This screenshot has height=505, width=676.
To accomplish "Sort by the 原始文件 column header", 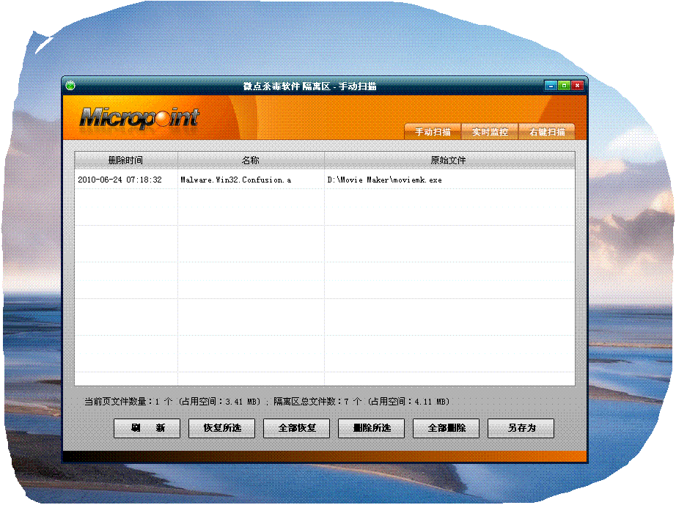I will [449, 161].
